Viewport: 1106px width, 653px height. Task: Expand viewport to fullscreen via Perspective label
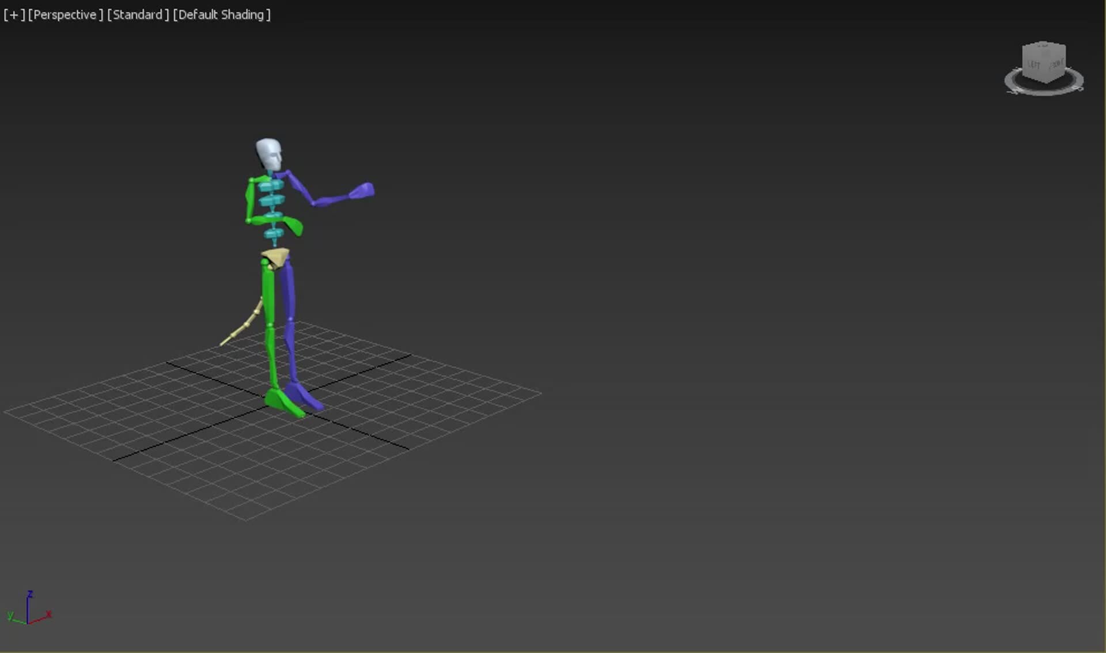pyautogui.click(x=66, y=14)
